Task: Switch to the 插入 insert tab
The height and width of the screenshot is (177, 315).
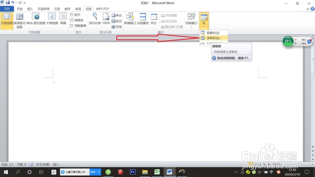Action: (x=30, y=9)
